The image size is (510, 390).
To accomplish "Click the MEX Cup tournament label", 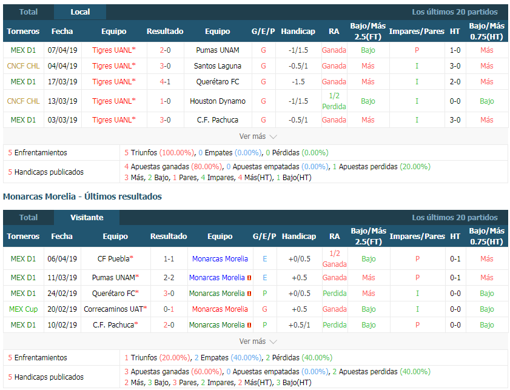I will (x=23, y=309).
